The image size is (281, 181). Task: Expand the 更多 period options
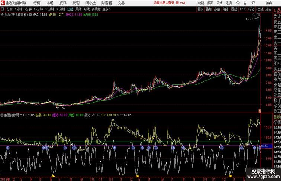pos(106,9)
